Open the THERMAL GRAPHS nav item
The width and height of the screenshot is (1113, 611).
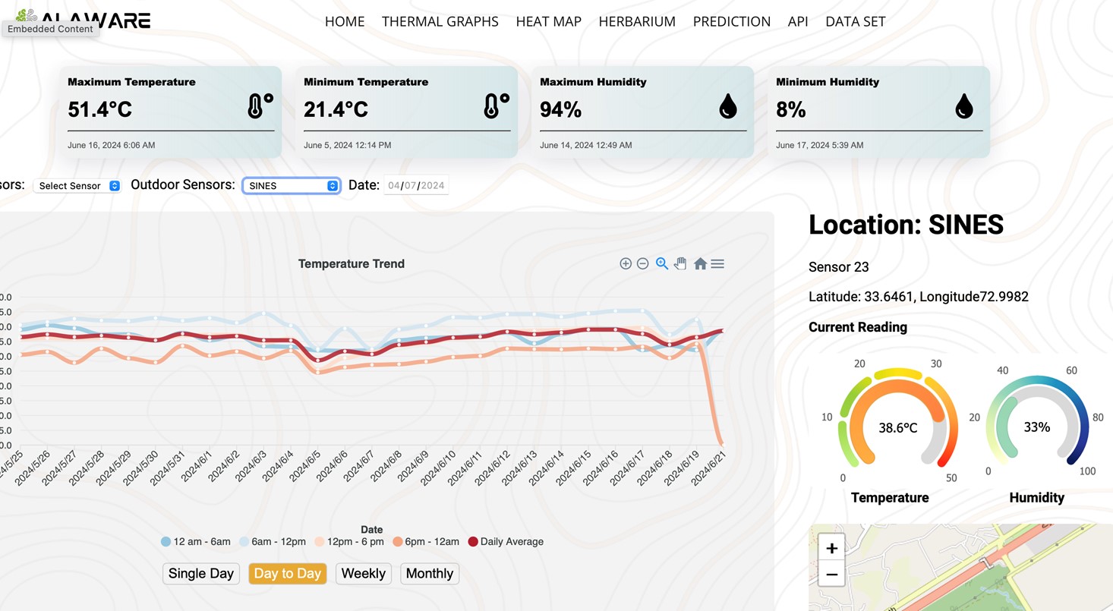440,22
